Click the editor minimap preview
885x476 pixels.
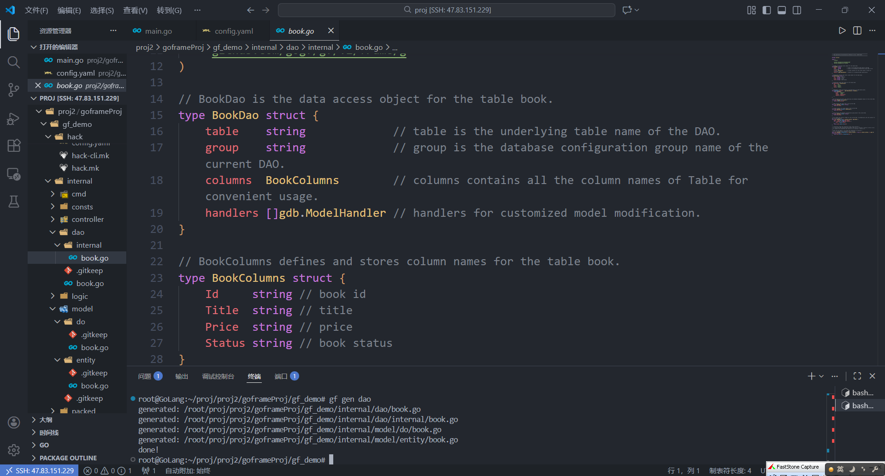pyautogui.click(x=853, y=94)
